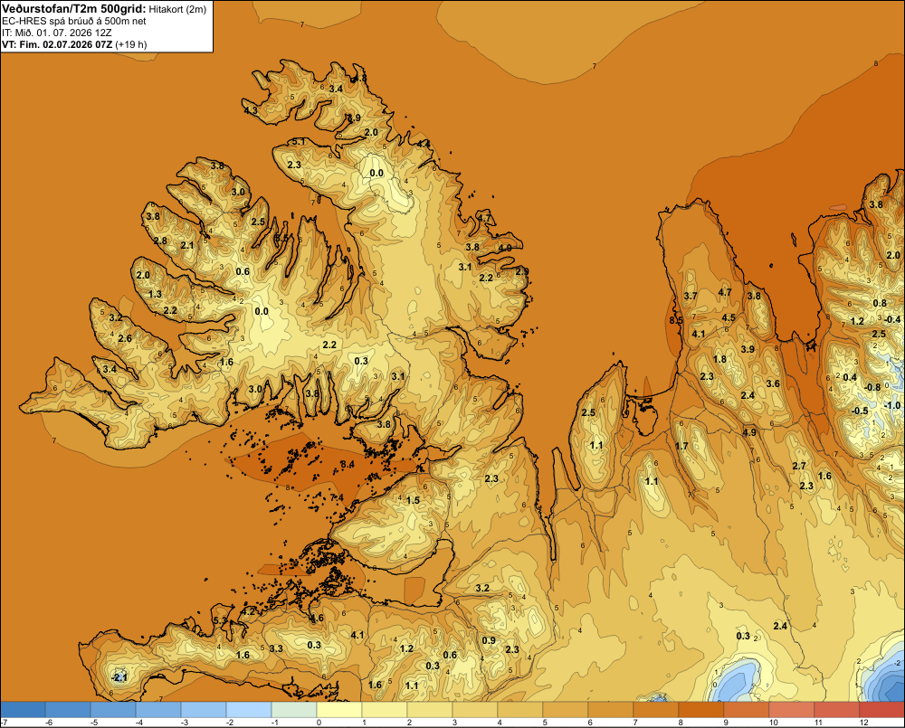Click the light blue -2 to -1 legend swatch

pos(249,710)
